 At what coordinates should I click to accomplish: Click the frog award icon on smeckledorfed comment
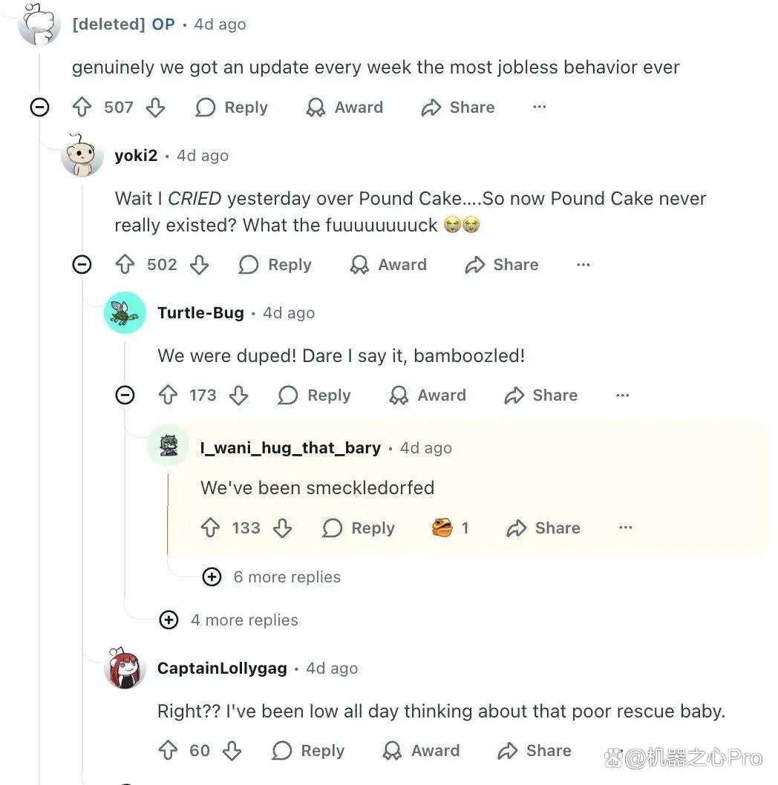[442, 528]
